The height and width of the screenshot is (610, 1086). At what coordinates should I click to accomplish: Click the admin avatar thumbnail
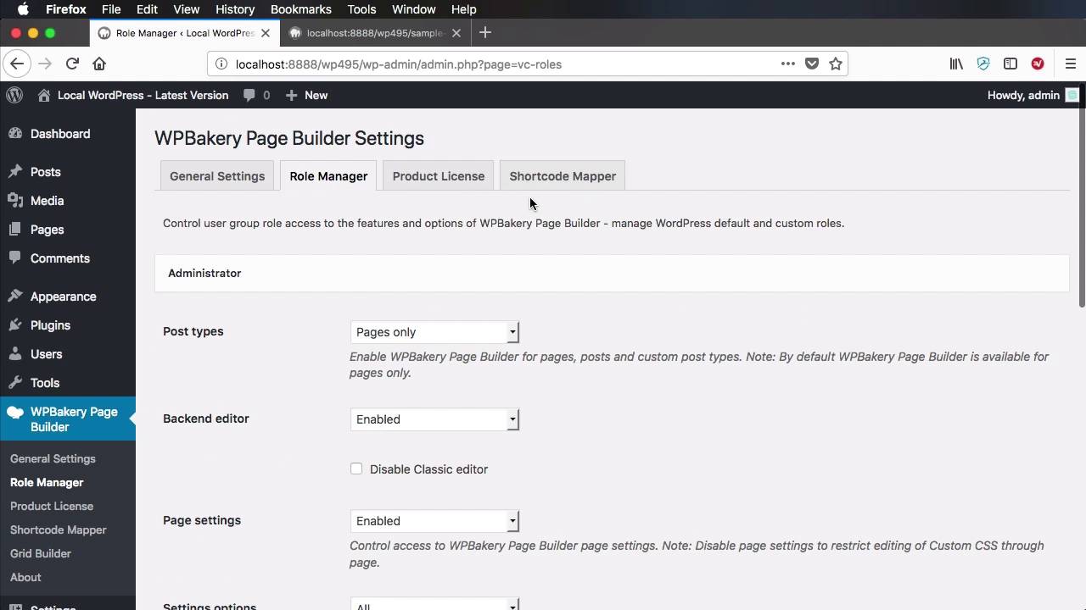pyautogui.click(x=1072, y=96)
